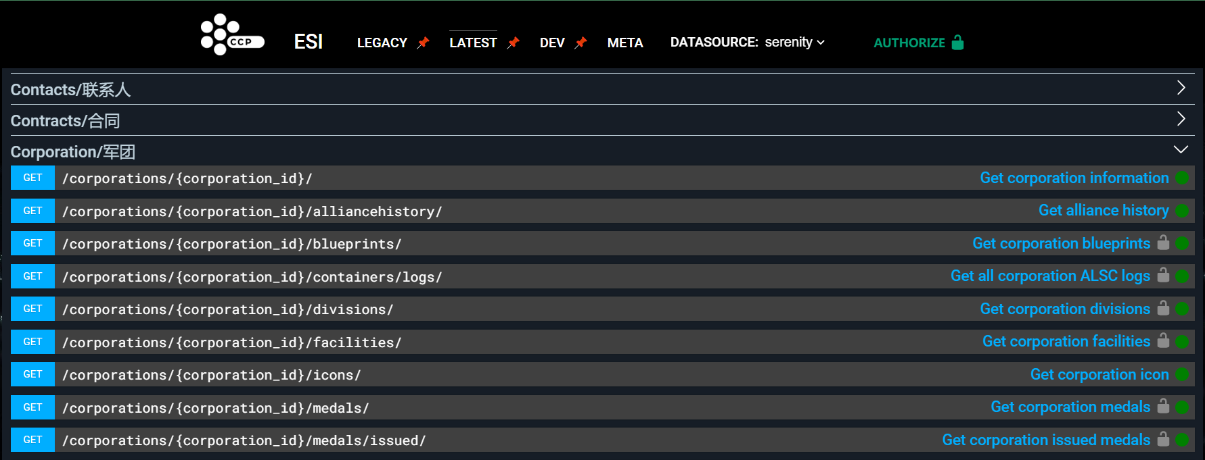The width and height of the screenshot is (1205, 460).
Task: Click GET button for alliancehistory endpoint
Action: tap(32, 211)
